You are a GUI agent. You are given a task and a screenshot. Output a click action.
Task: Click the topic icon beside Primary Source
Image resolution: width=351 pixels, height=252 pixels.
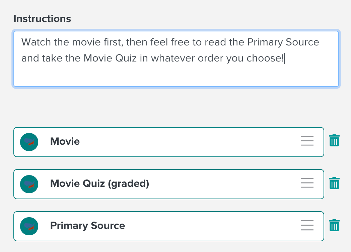[29, 226]
